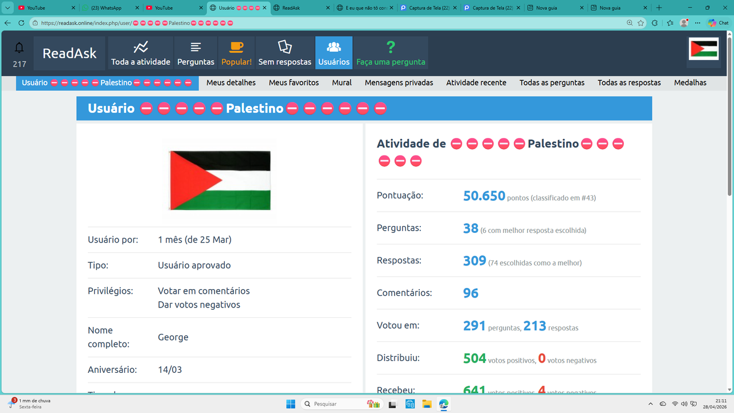
Task: Open Atividade recente tab
Action: click(477, 83)
